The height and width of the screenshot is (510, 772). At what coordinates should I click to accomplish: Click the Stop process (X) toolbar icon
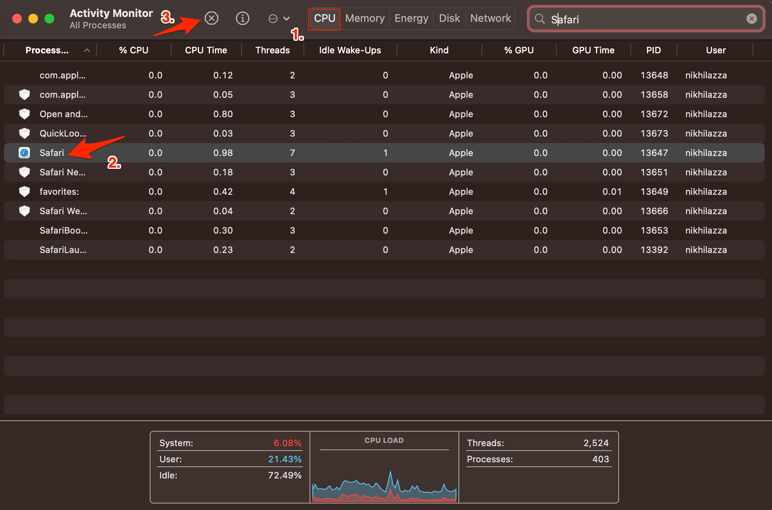point(211,18)
